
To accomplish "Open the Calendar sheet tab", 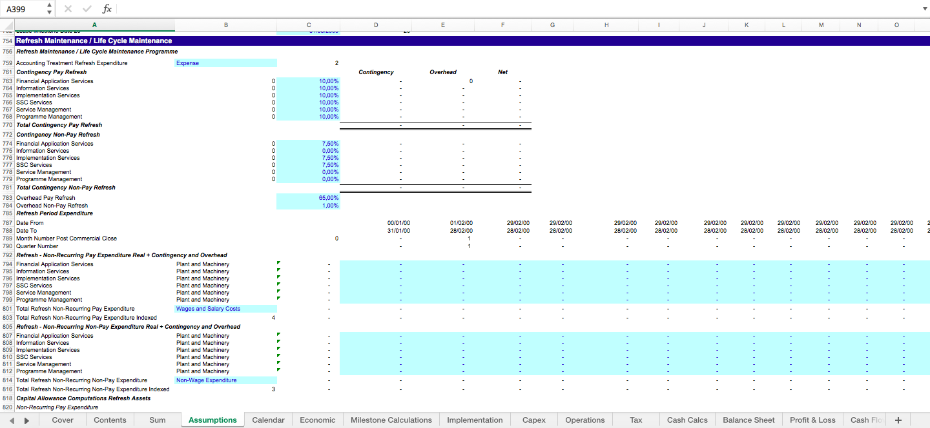I will click(268, 420).
